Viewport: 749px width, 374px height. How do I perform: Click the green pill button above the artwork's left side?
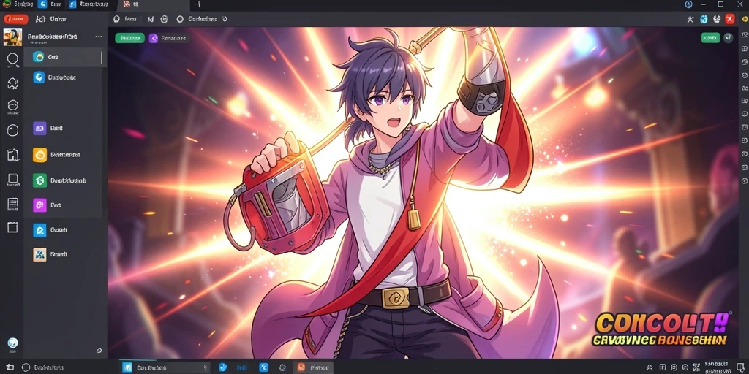(130, 38)
